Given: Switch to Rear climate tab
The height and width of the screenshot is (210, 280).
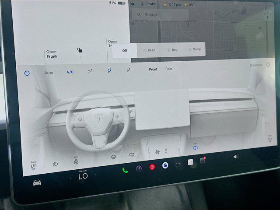Looking at the screenshot, I should [x=169, y=69].
